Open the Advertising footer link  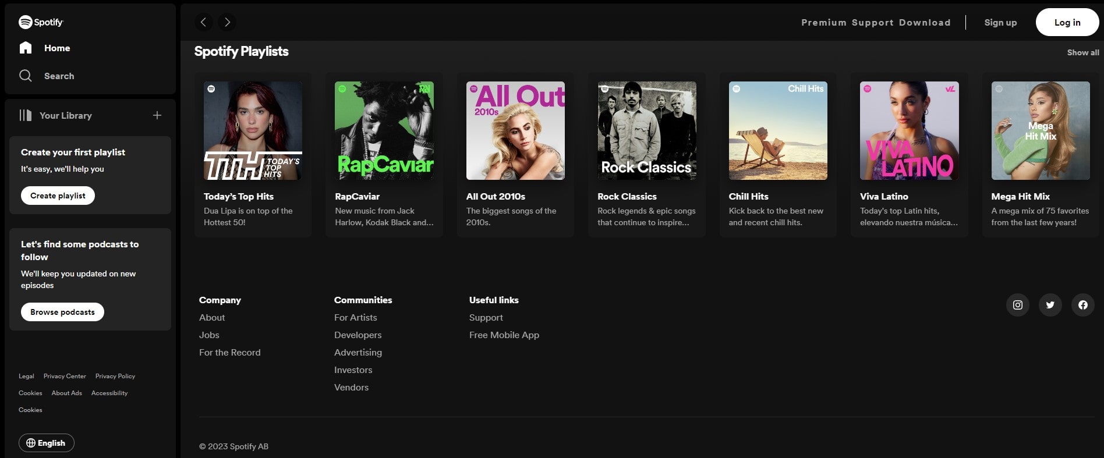[358, 353]
